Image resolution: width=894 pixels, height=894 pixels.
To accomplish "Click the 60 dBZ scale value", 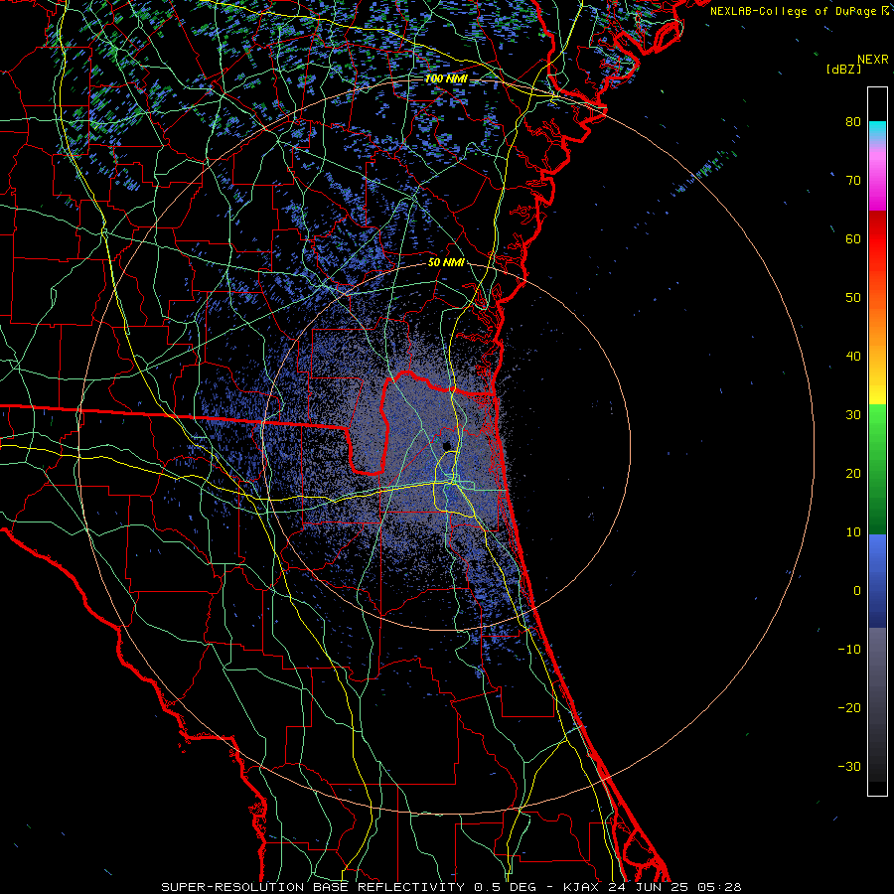I will coord(853,238).
